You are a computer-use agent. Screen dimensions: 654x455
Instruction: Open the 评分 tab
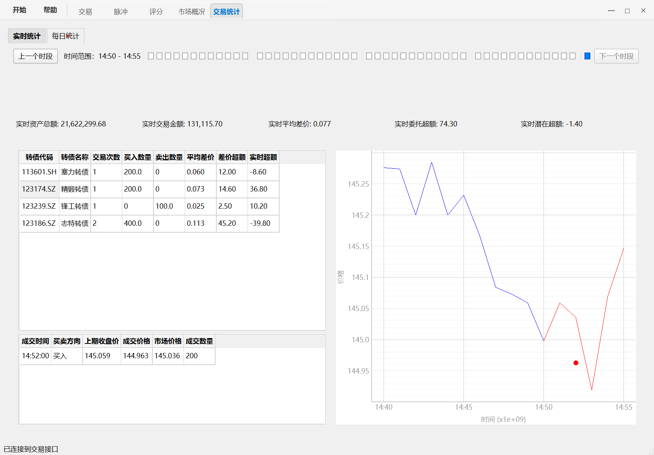[156, 12]
